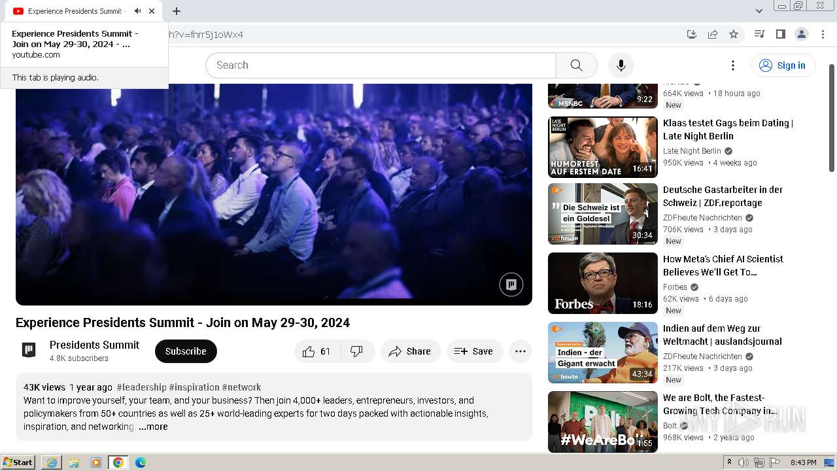
Task: Sign in to YouTube
Action: pyautogui.click(x=783, y=65)
